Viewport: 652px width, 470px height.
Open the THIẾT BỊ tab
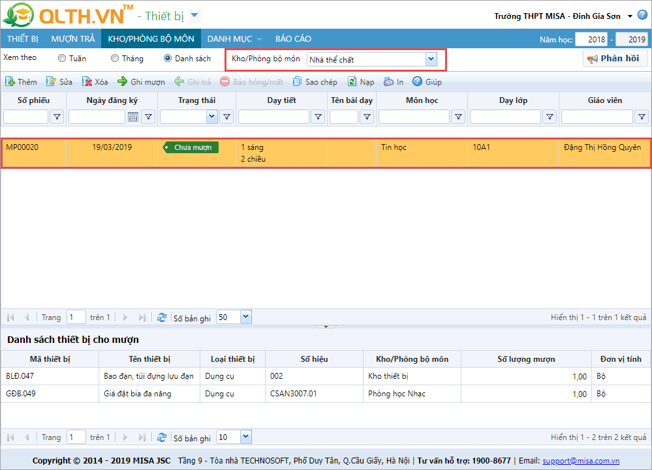pos(22,38)
